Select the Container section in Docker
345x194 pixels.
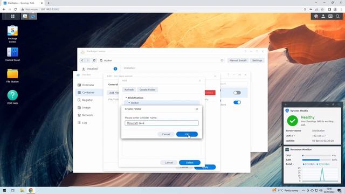pyautogui.click(x=88, y=92)
